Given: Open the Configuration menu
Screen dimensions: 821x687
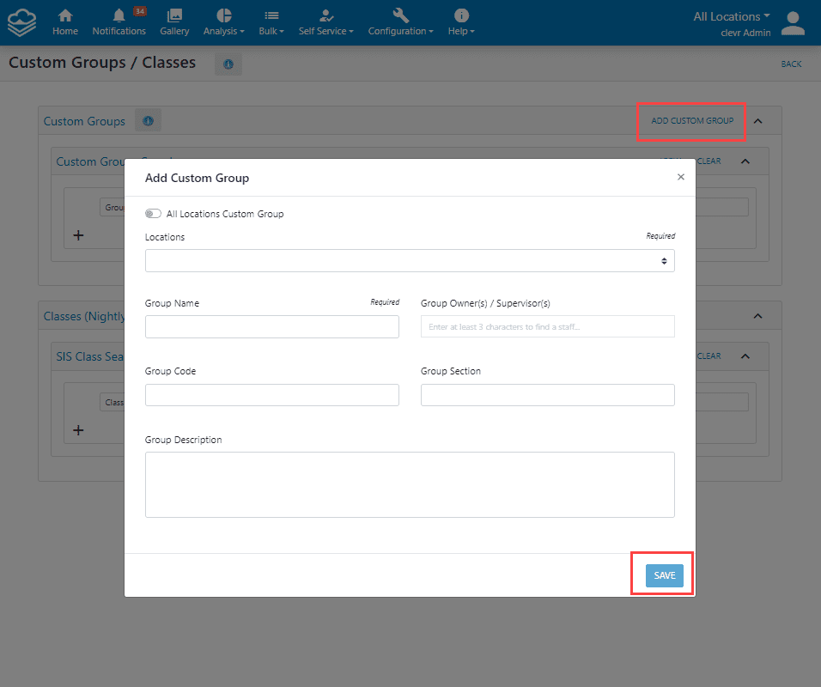Looking at the screenshot, I should pos(400,22).
